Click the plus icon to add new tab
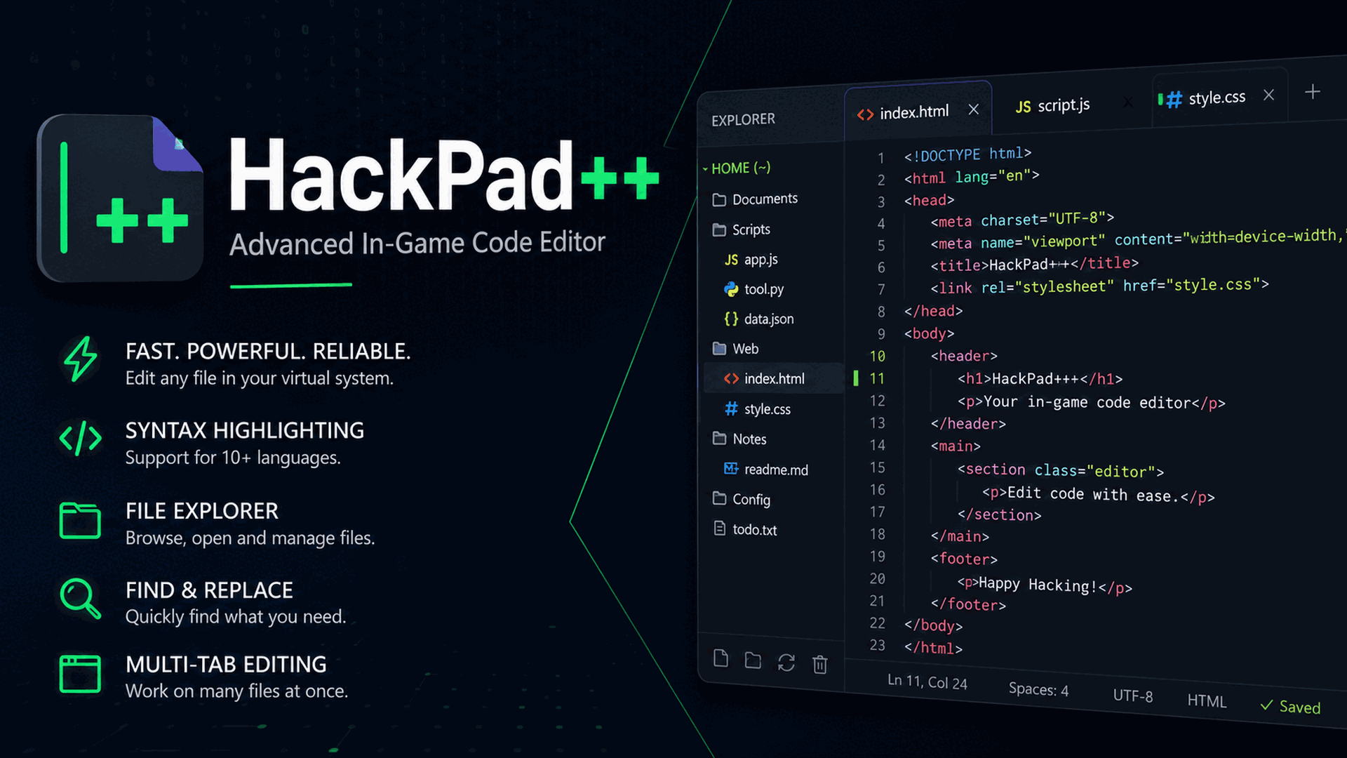Viewport: 1347px width, 758px height. [1313, 92]
